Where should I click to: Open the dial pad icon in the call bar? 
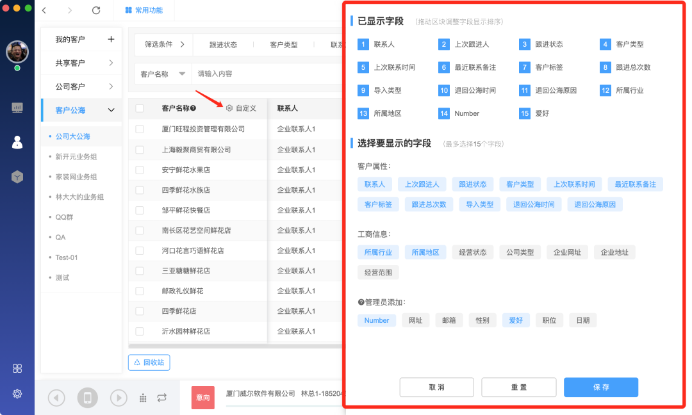point(144,398)
